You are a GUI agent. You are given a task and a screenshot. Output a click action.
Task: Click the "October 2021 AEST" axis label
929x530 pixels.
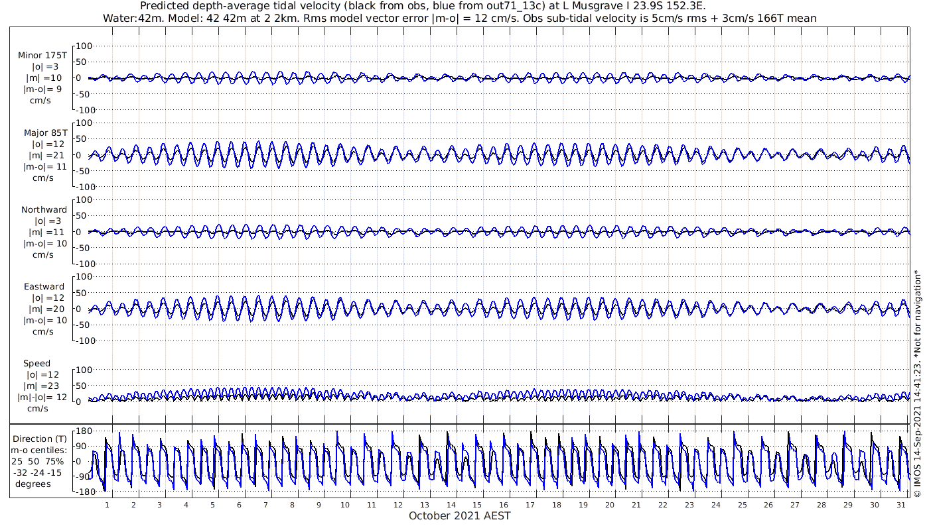pos(459,515)
